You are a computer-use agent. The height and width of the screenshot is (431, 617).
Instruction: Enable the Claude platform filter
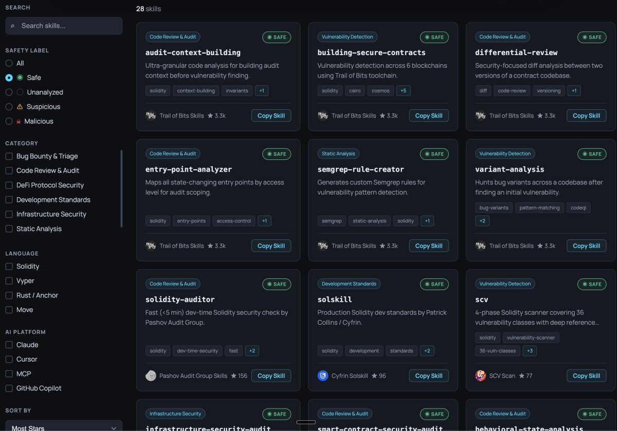click(9, 345)
